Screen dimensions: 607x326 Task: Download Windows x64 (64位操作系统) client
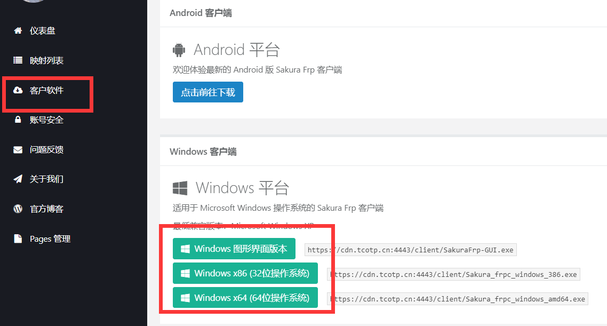pyautogui.click(x=245, y=298)
